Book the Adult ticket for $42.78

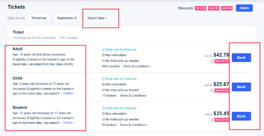(x=241, y=58)
